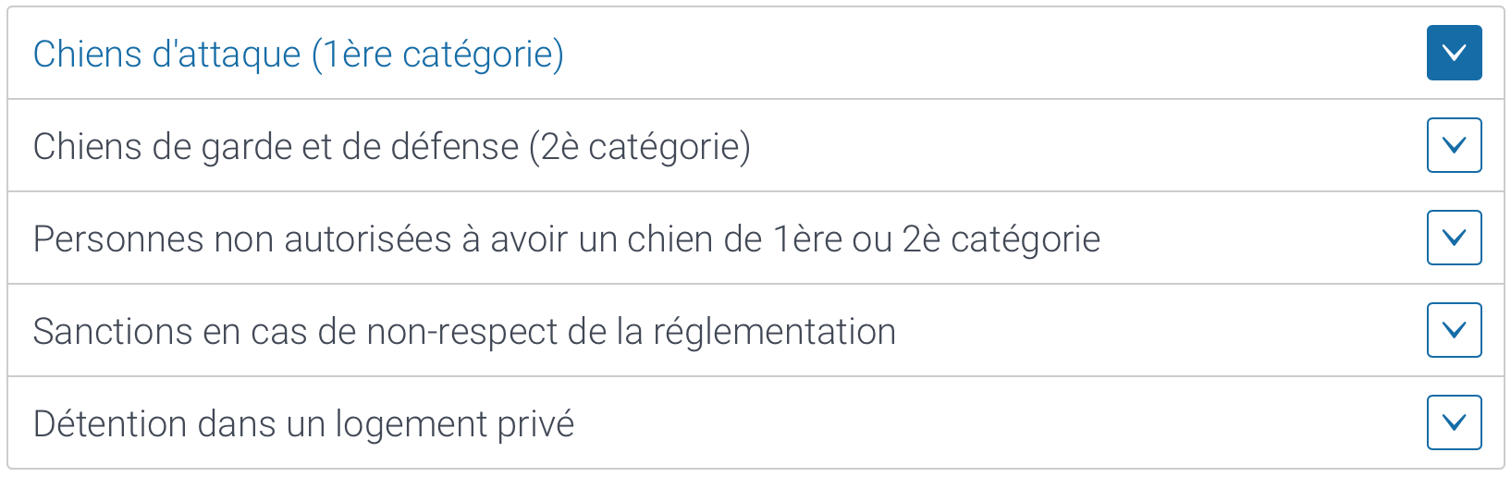The image size is (1511, 477).
Task: Click chevron icon beside Sanctions en cas de non-respect
Action: [x=1454, y=330]
